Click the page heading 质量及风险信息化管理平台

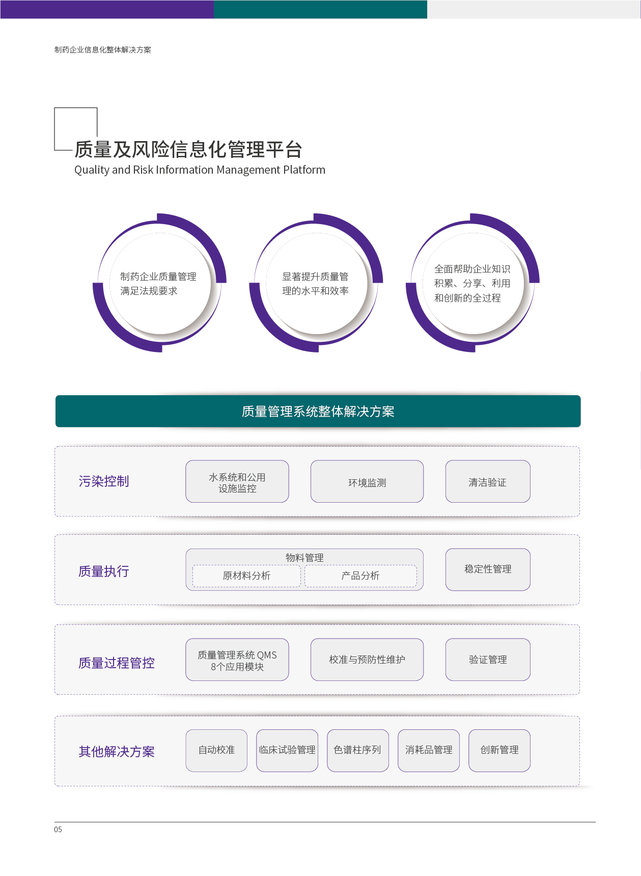(x=188, y=150)
